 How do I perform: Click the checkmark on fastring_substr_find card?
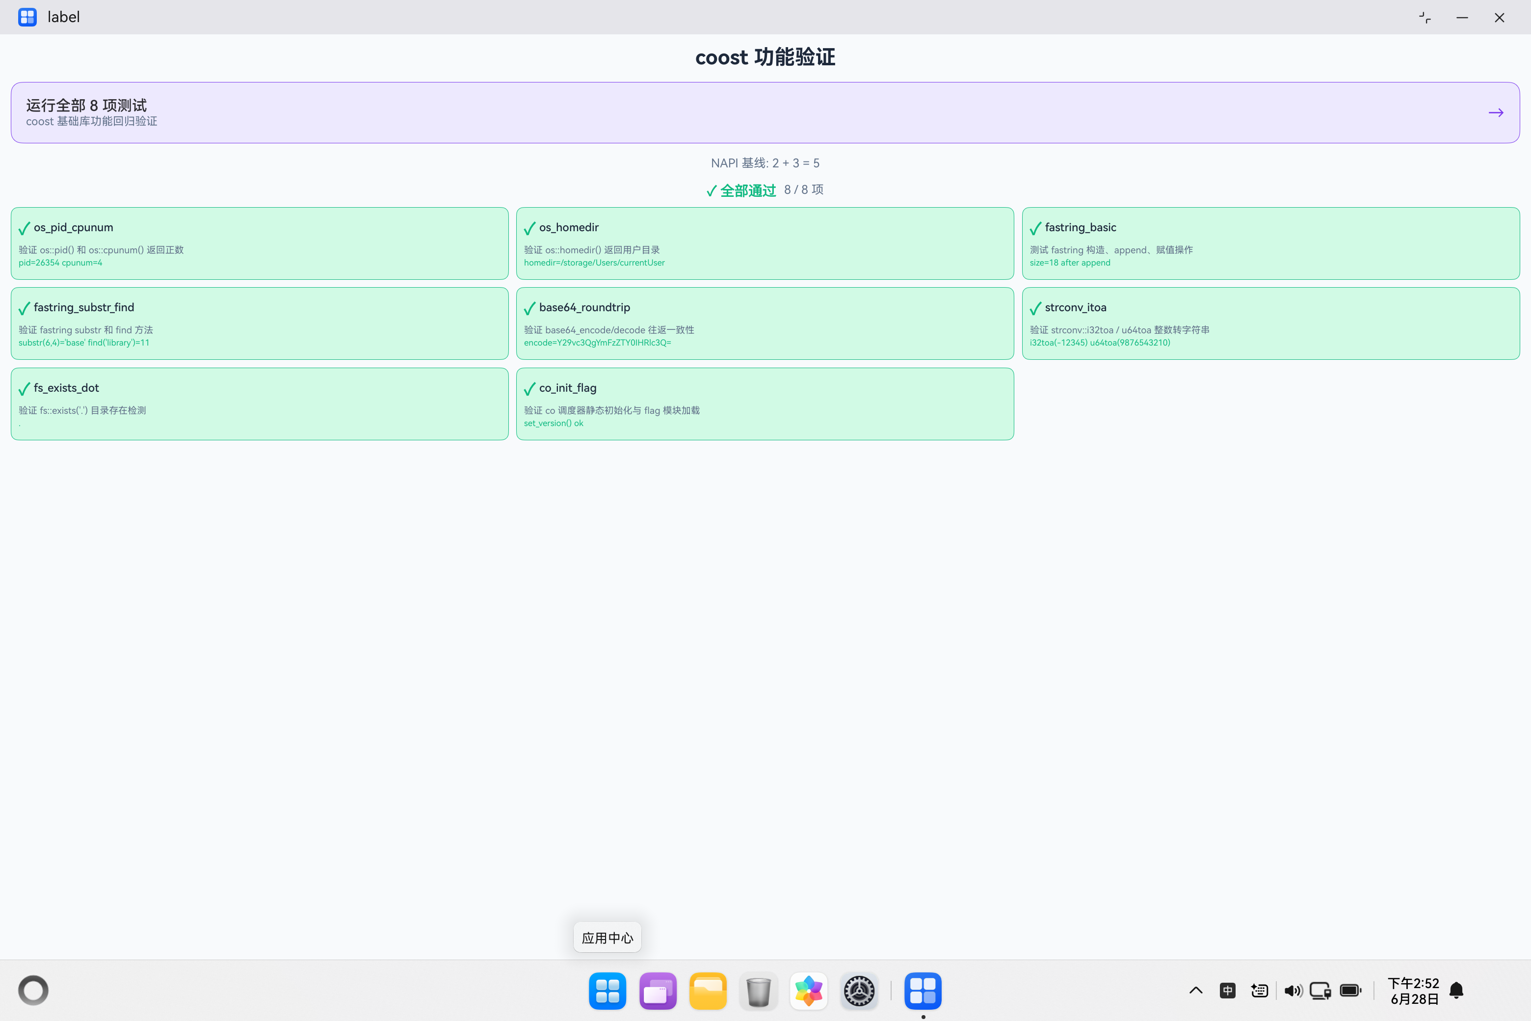pos(24,309)
